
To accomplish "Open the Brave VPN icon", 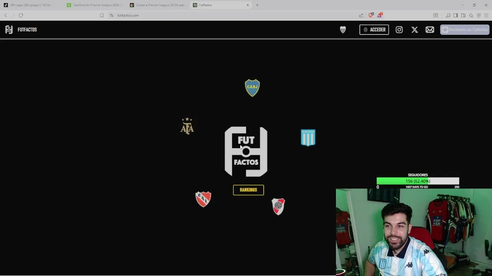I will [x=479, y=15].
